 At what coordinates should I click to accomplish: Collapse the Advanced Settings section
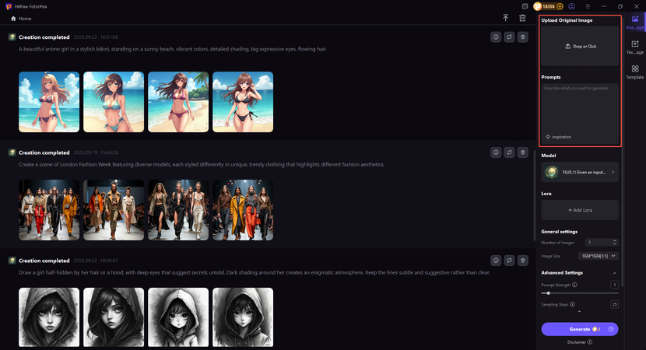[x=614, y=273]
